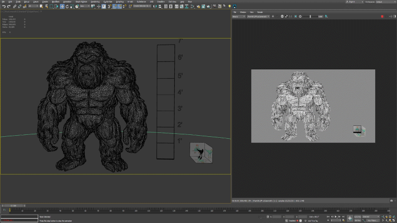The width and height of the screenshot is (397, 223).
Task: Open the Rendering menu
Action: point(94,2)
